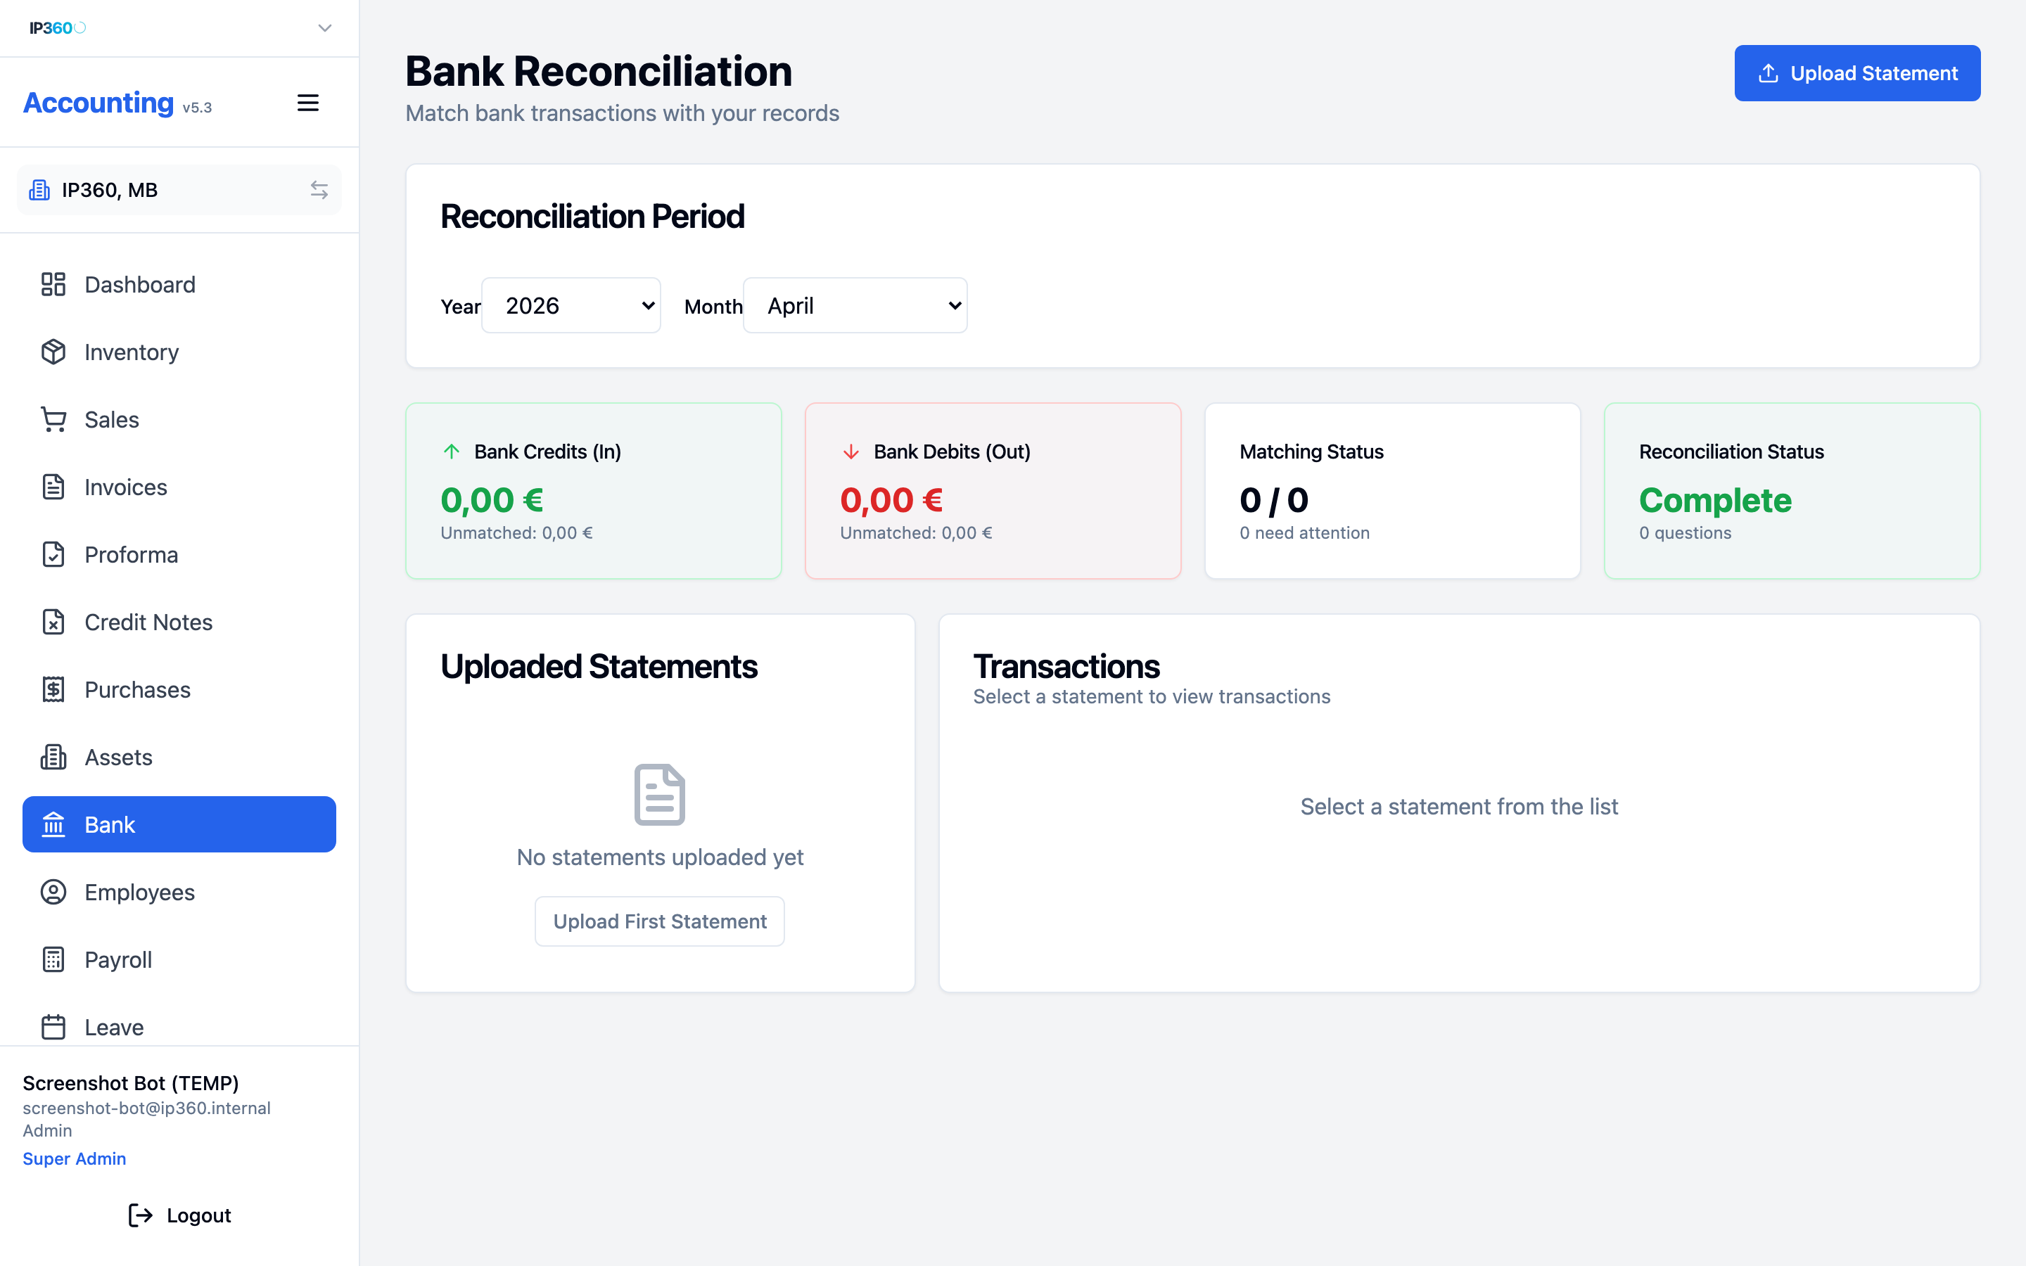2026x1266 pixels.
Task: Click the Purchases receipt icon
Action: point(53,690)
